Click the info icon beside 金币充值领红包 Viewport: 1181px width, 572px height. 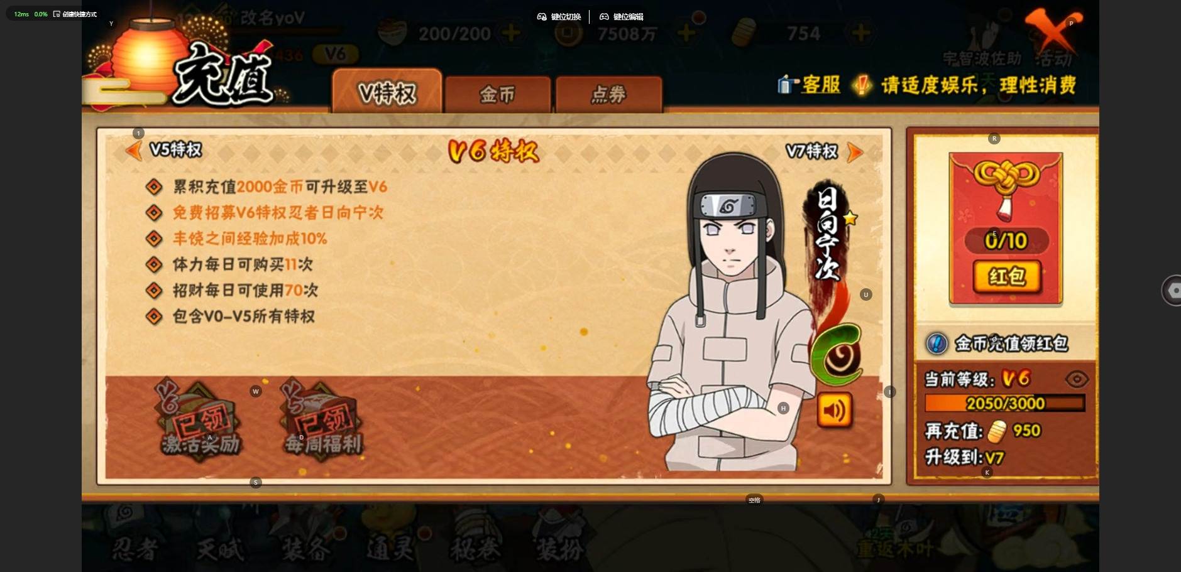click(937, 343)
